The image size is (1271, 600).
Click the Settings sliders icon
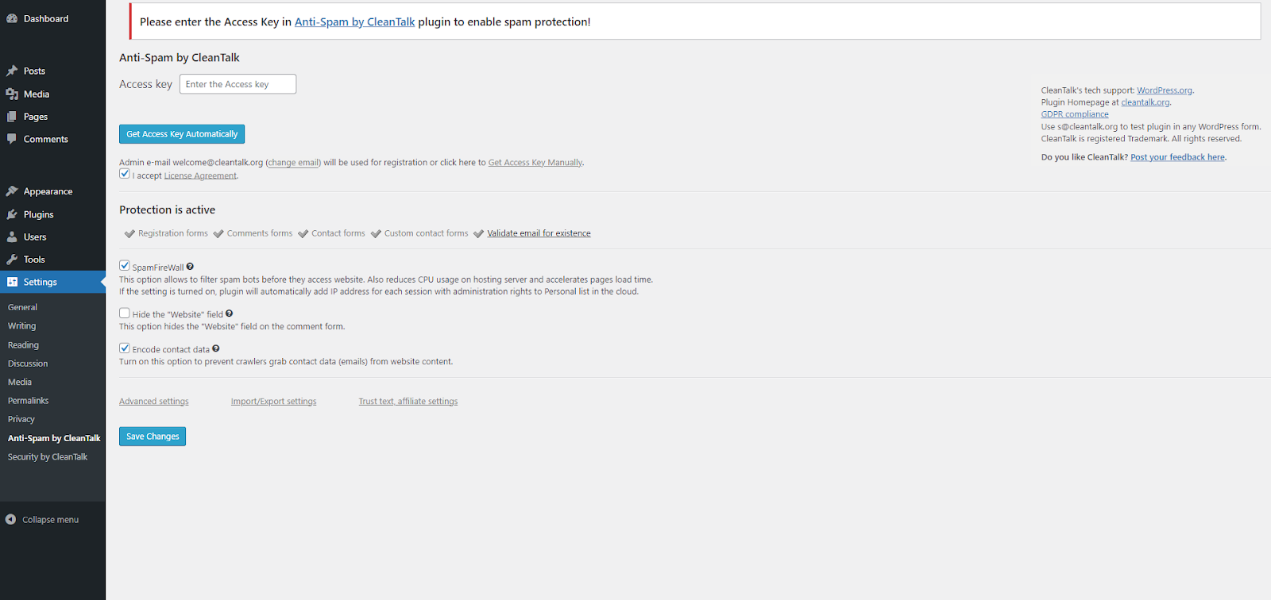[x=12, y=282]
